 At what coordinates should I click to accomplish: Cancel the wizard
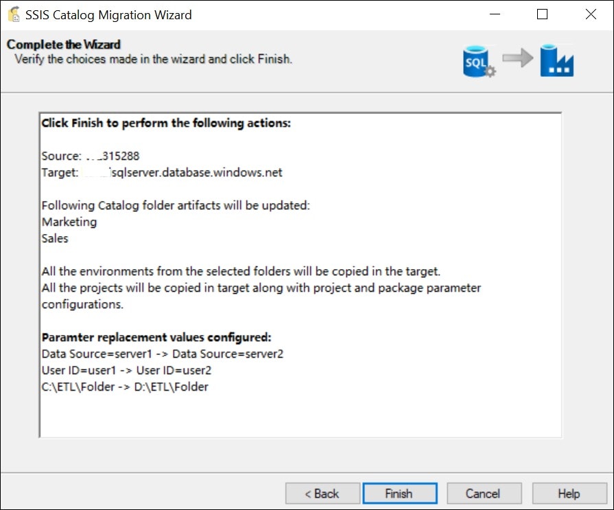click(483, 494)
